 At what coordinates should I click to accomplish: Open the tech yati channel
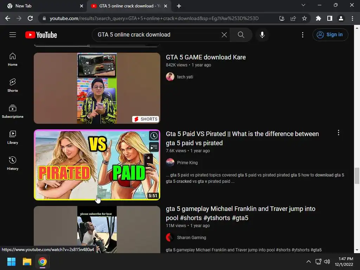tap(185, 77)
